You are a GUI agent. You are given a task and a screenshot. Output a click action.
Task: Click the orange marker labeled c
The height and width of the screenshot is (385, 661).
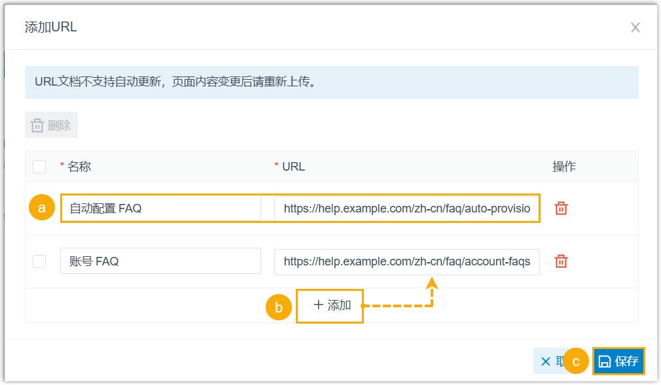click(x=577, y=361)
